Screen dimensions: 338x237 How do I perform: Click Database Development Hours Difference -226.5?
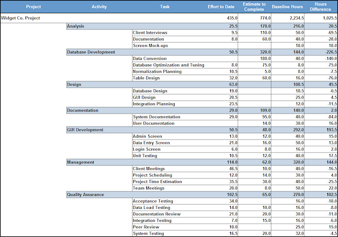click(x=332, y=52)
